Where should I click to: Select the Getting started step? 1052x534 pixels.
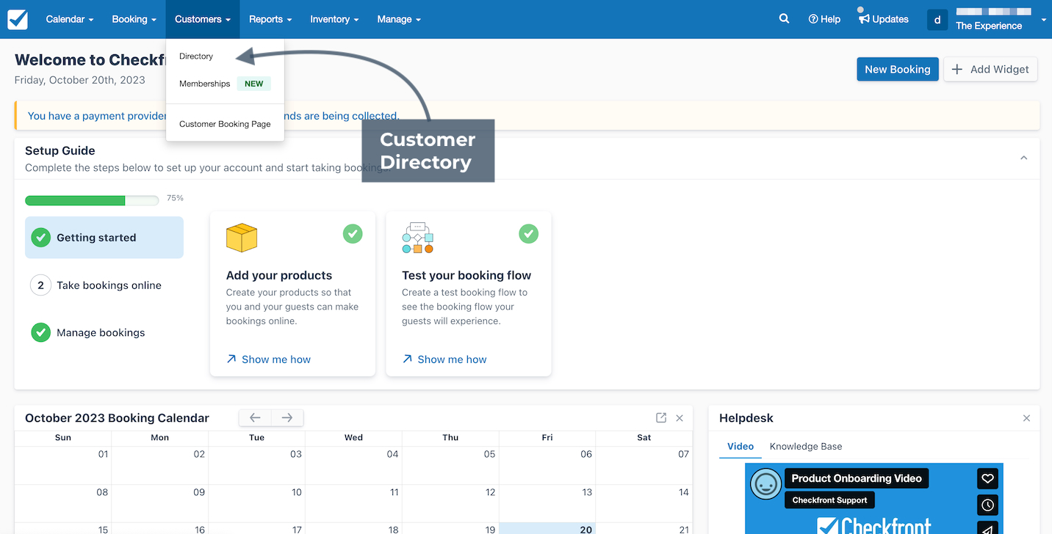click(x=104, y=238)
